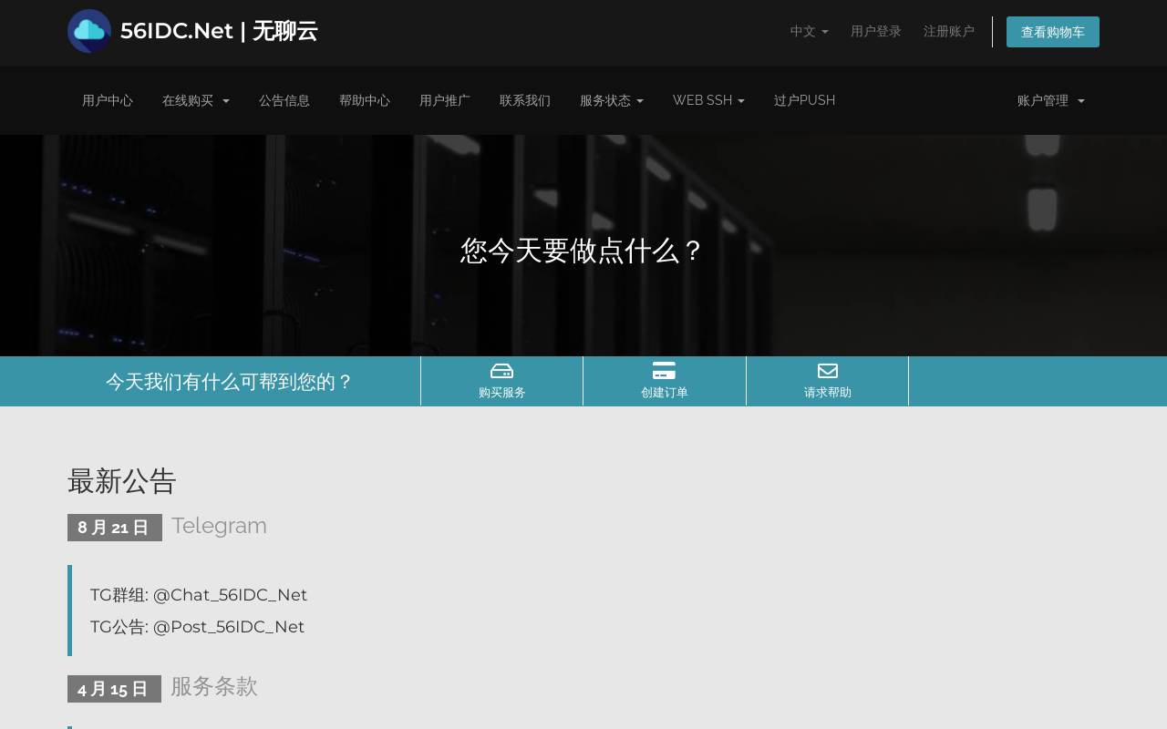Select 帮助中心 in the navigation bar
The height and width of the screenshot is (729, 1167).
click(365, 100)
